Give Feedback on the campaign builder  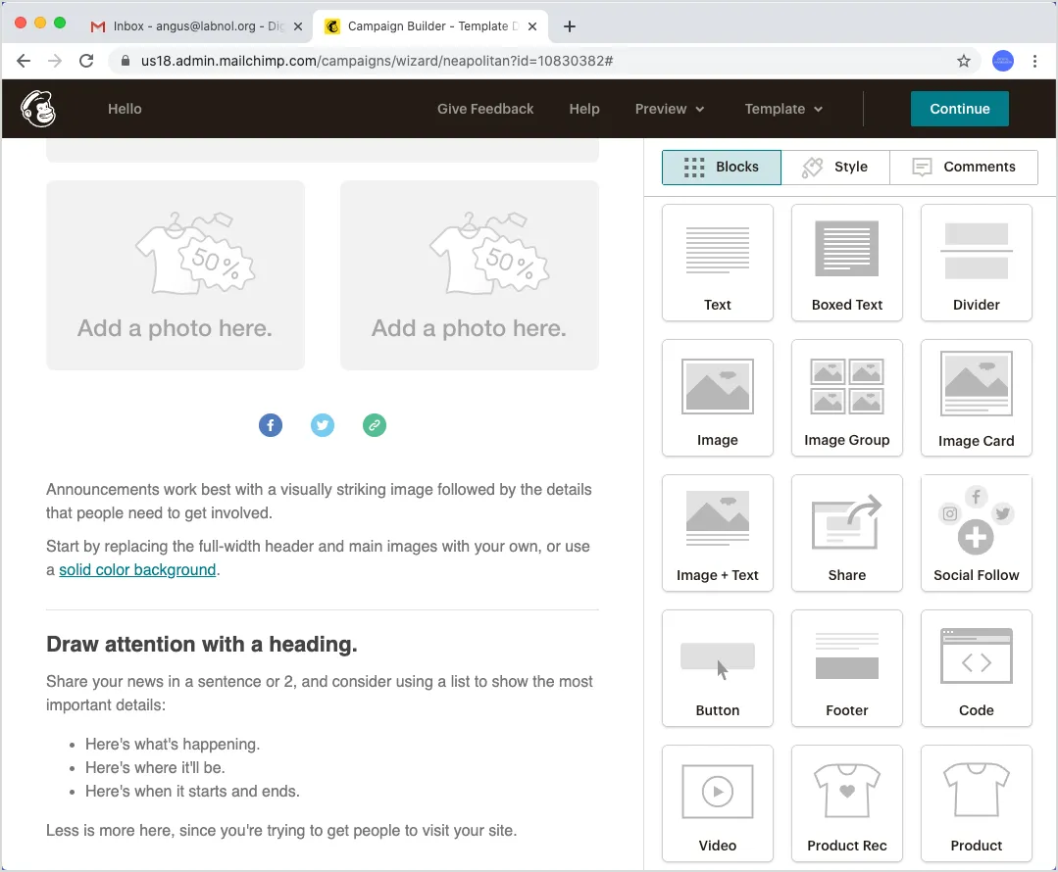tap(484, 109)
